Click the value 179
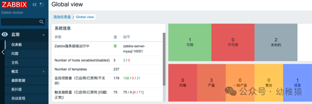This screenshot has width=312, height=104. (x=116, y=78)
